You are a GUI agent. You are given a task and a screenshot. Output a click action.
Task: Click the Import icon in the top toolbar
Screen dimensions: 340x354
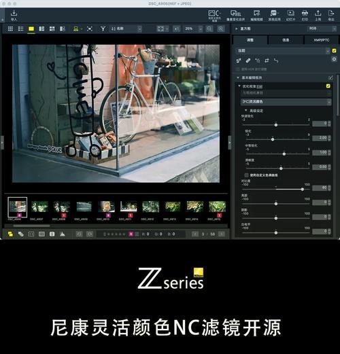[14, 15]
